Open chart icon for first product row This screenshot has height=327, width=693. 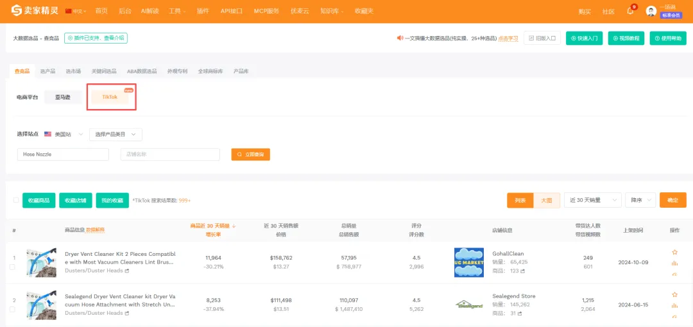coord(674,263)
